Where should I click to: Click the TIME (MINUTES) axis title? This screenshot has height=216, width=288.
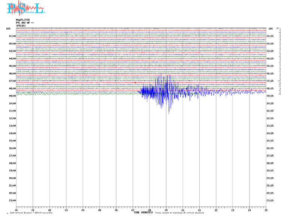[143, 213]
